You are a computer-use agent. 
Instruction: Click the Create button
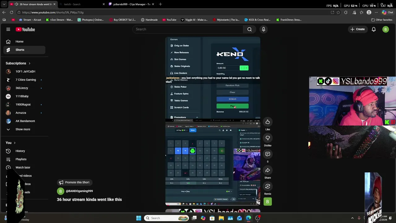pos(357,29)
